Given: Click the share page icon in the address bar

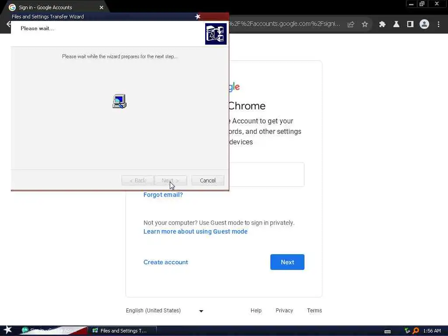Looking at the screenshot, I should pos(350,24).
